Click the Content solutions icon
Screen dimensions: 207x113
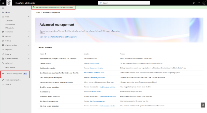click(3, 59)
